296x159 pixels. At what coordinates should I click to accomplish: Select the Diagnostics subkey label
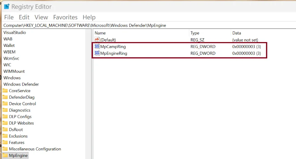[20, 110]
